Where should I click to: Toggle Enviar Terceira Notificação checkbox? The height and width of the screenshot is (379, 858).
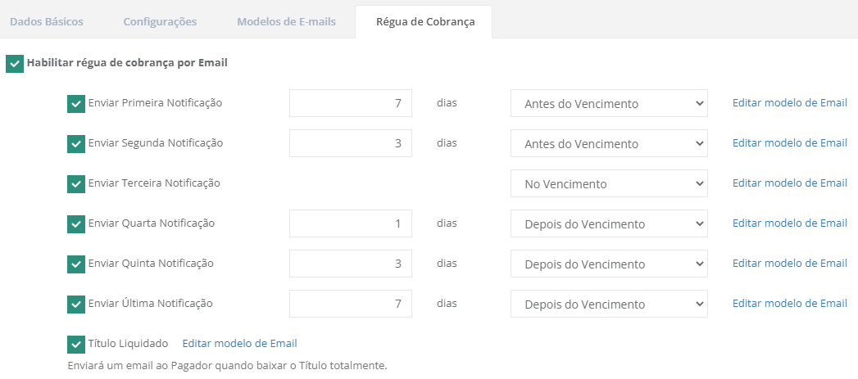pyautogui.click(x=76, y=184)
